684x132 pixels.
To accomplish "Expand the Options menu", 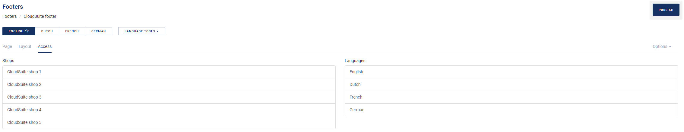I will coord(662,46).
